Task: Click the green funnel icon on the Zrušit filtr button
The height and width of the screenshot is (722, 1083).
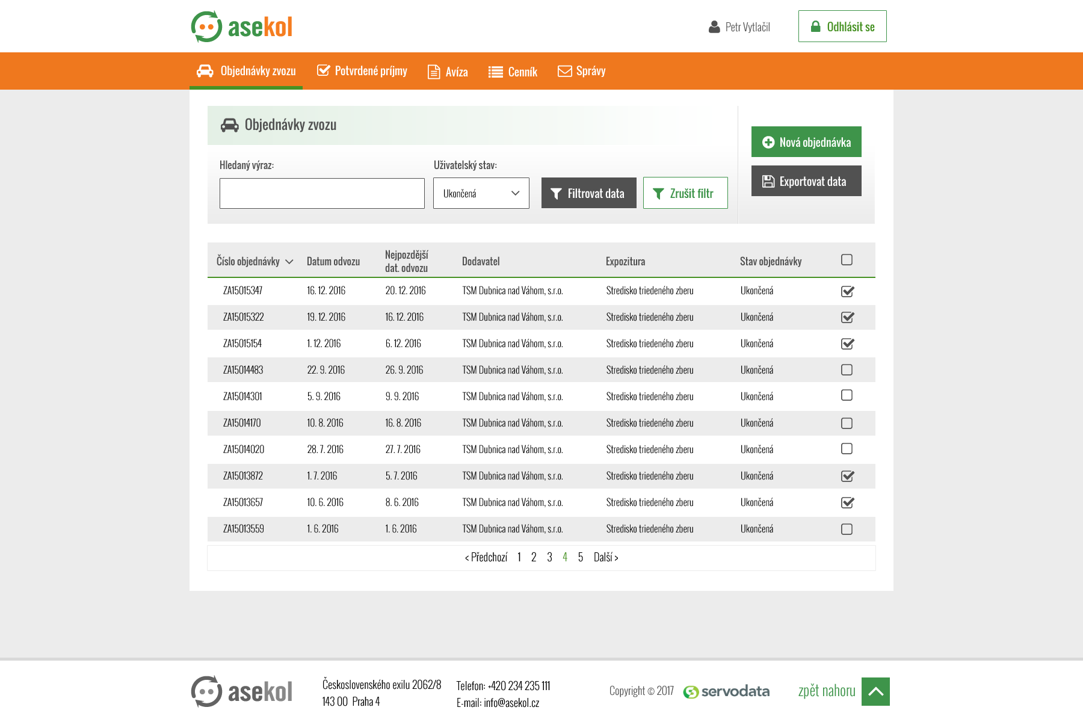Action: click(658, 194)
